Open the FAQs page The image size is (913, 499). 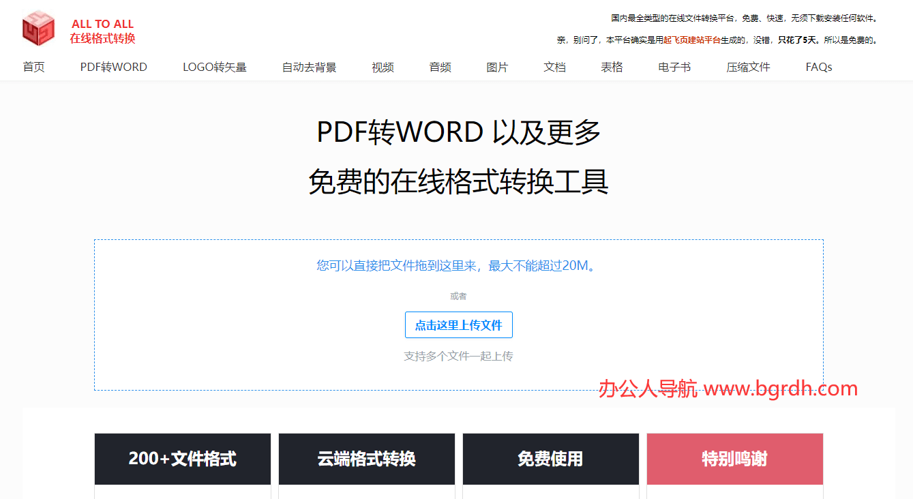818,67
